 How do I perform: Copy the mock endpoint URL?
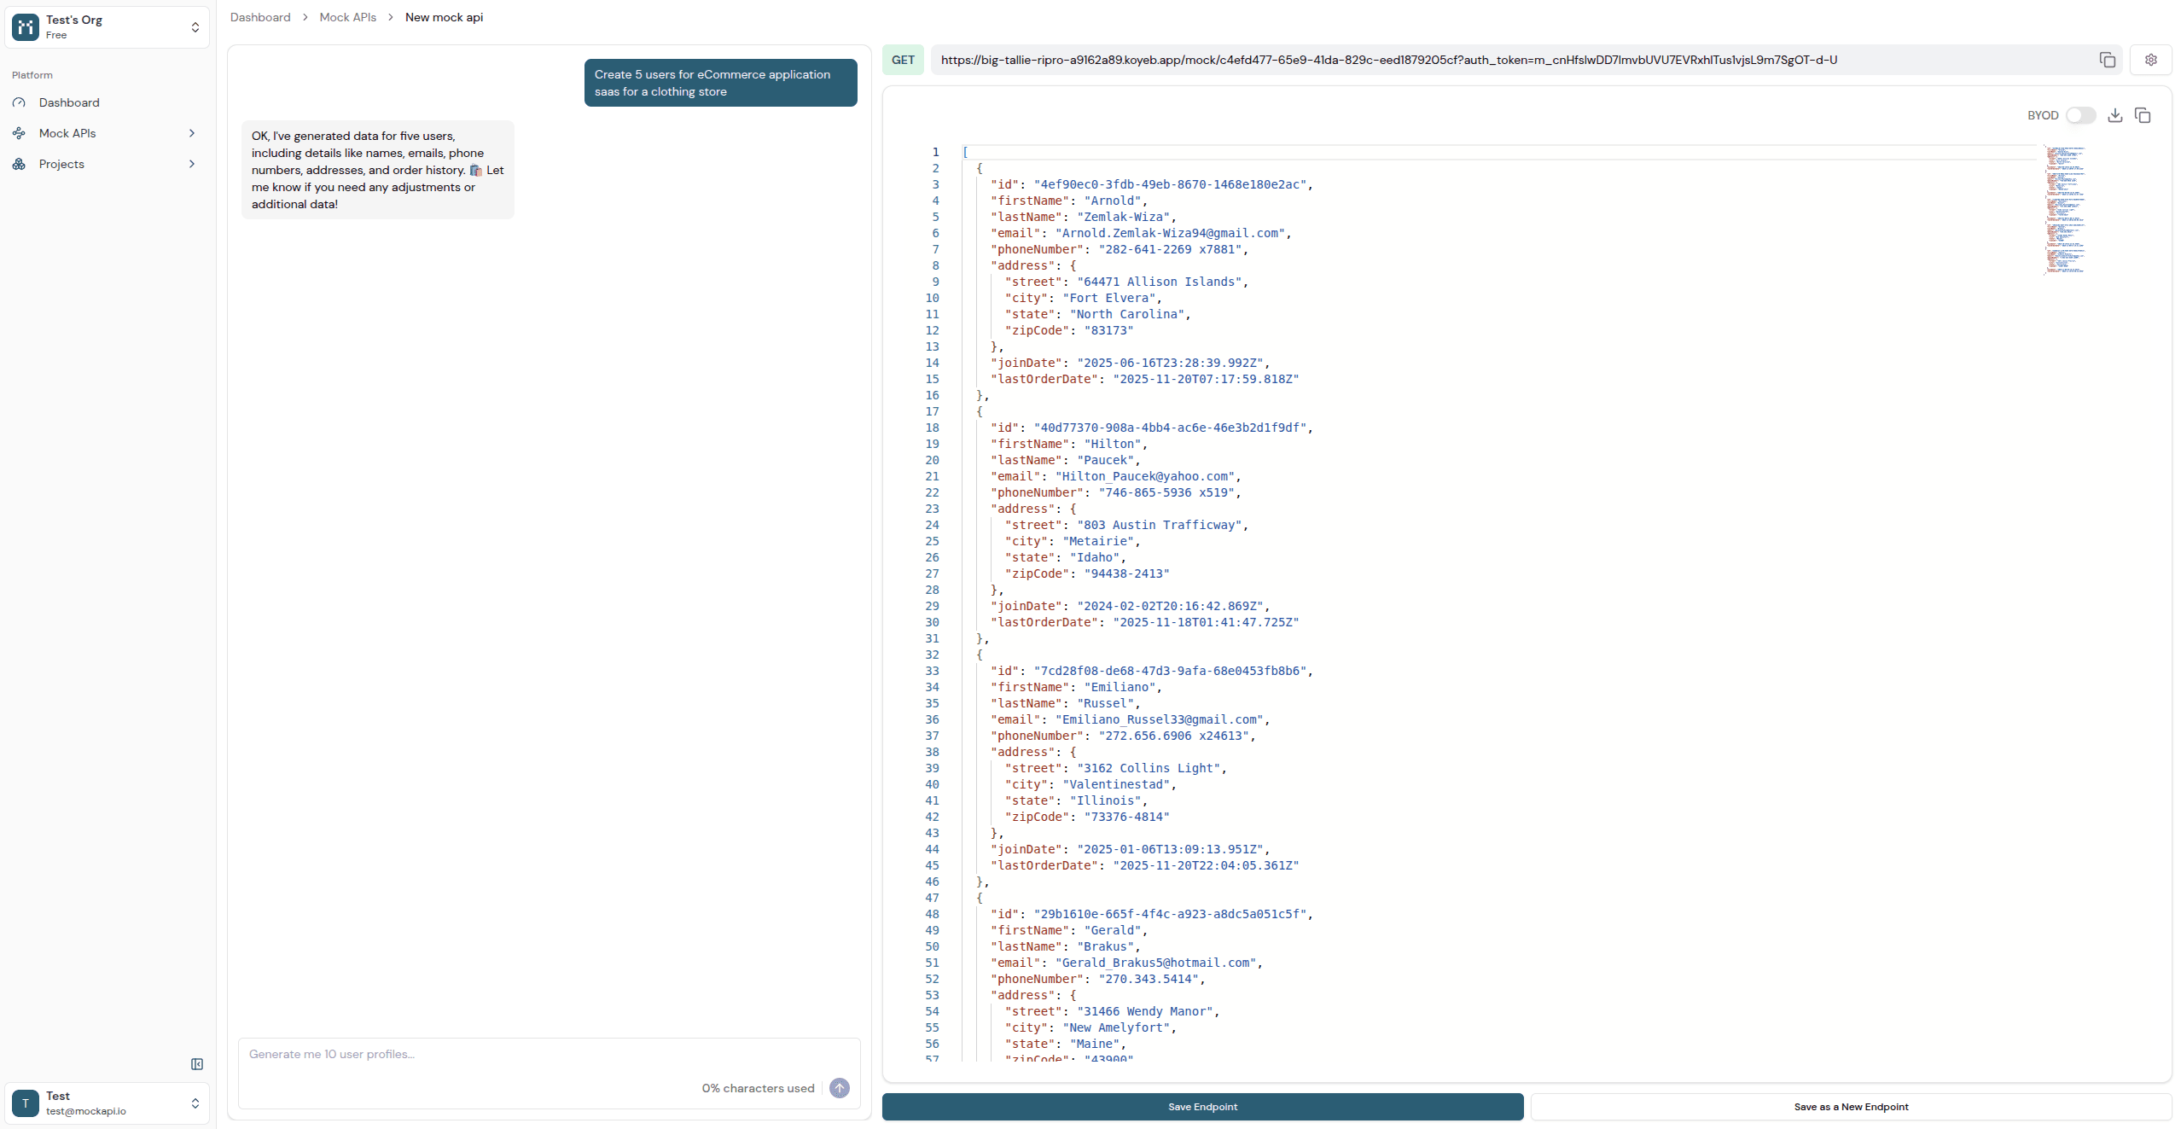pos(2108,59)
